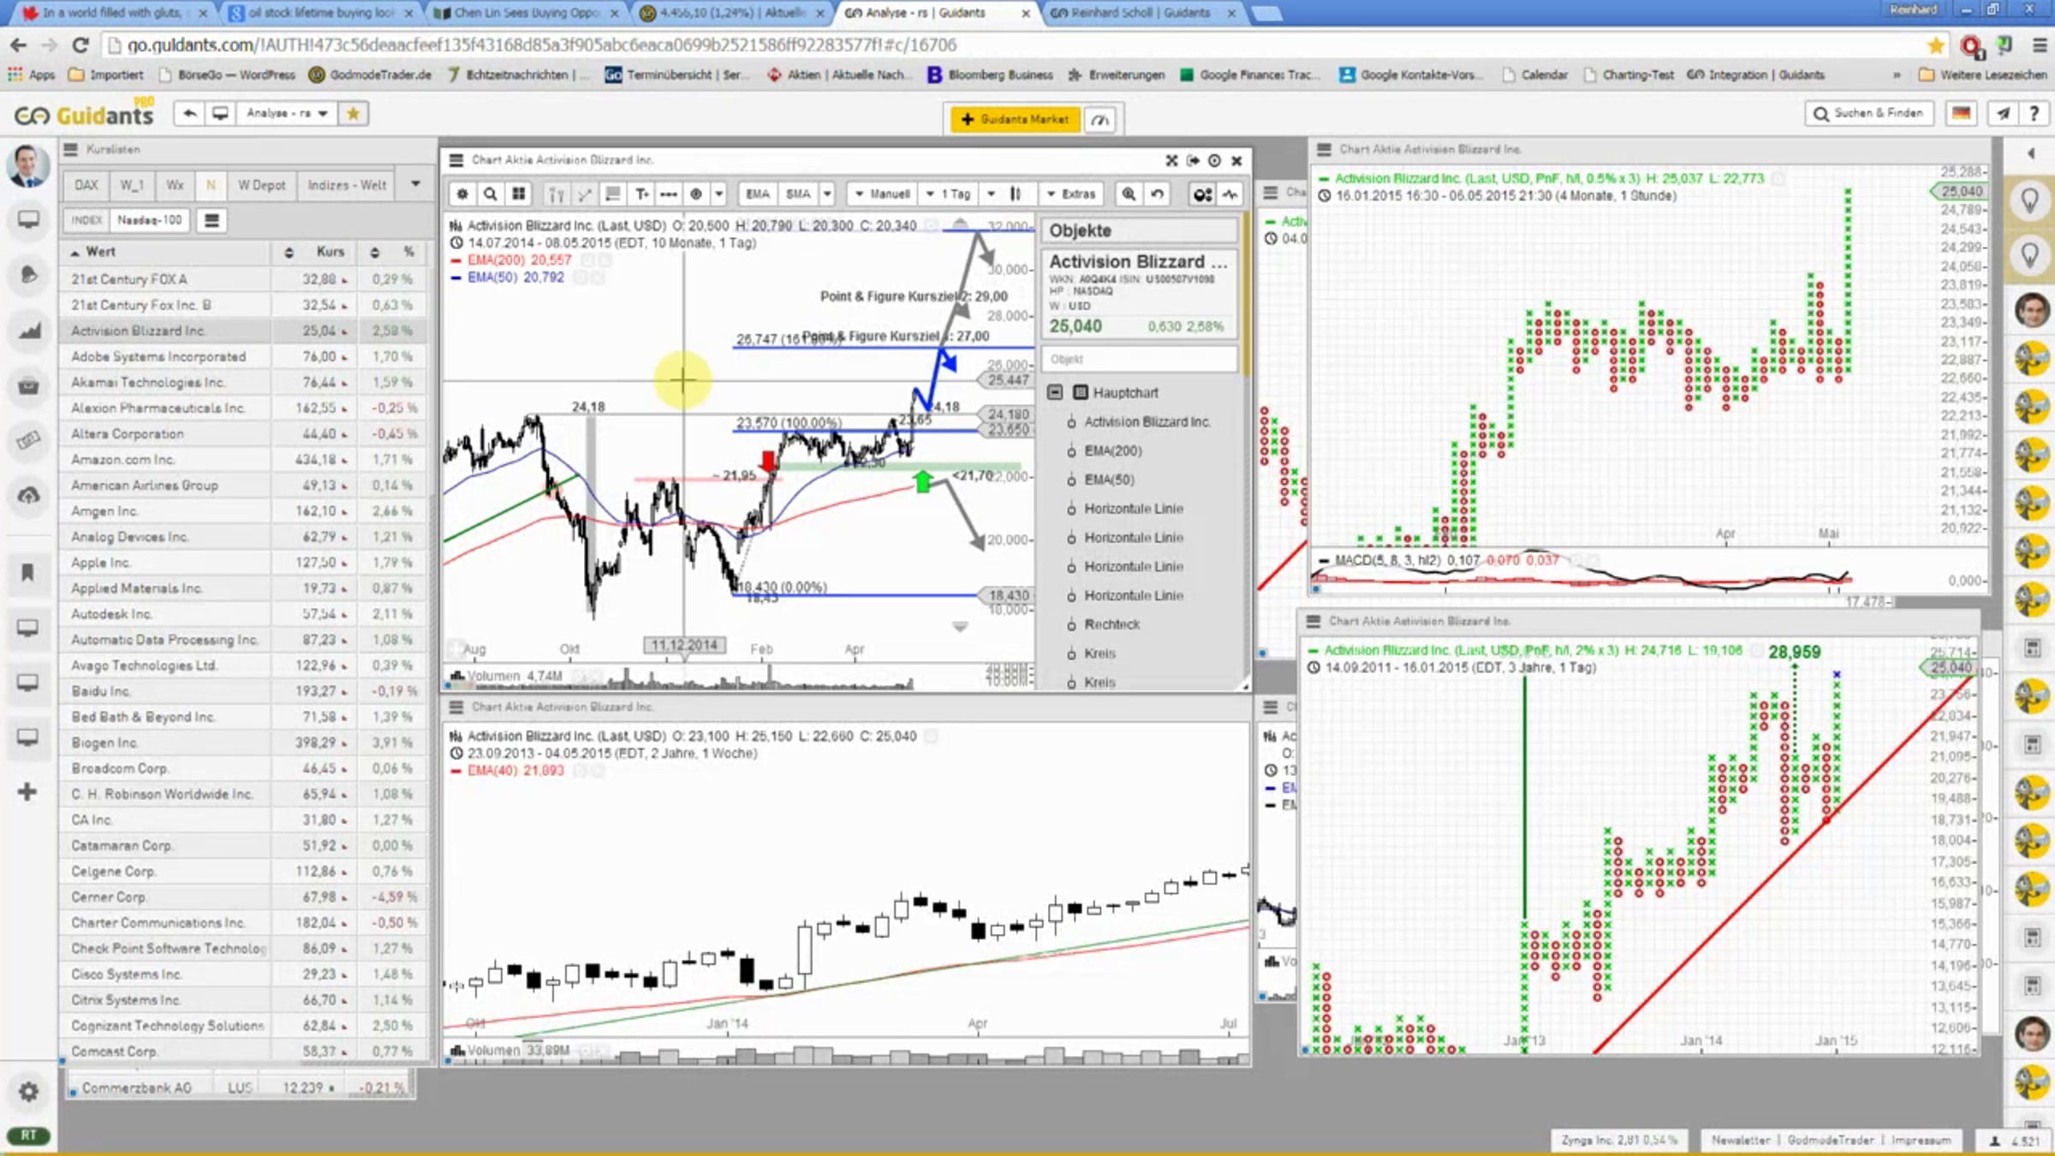Open the area chart icon in left sidebar
This screenshot has width=2055, height=1156.
[x=28, y=331]
